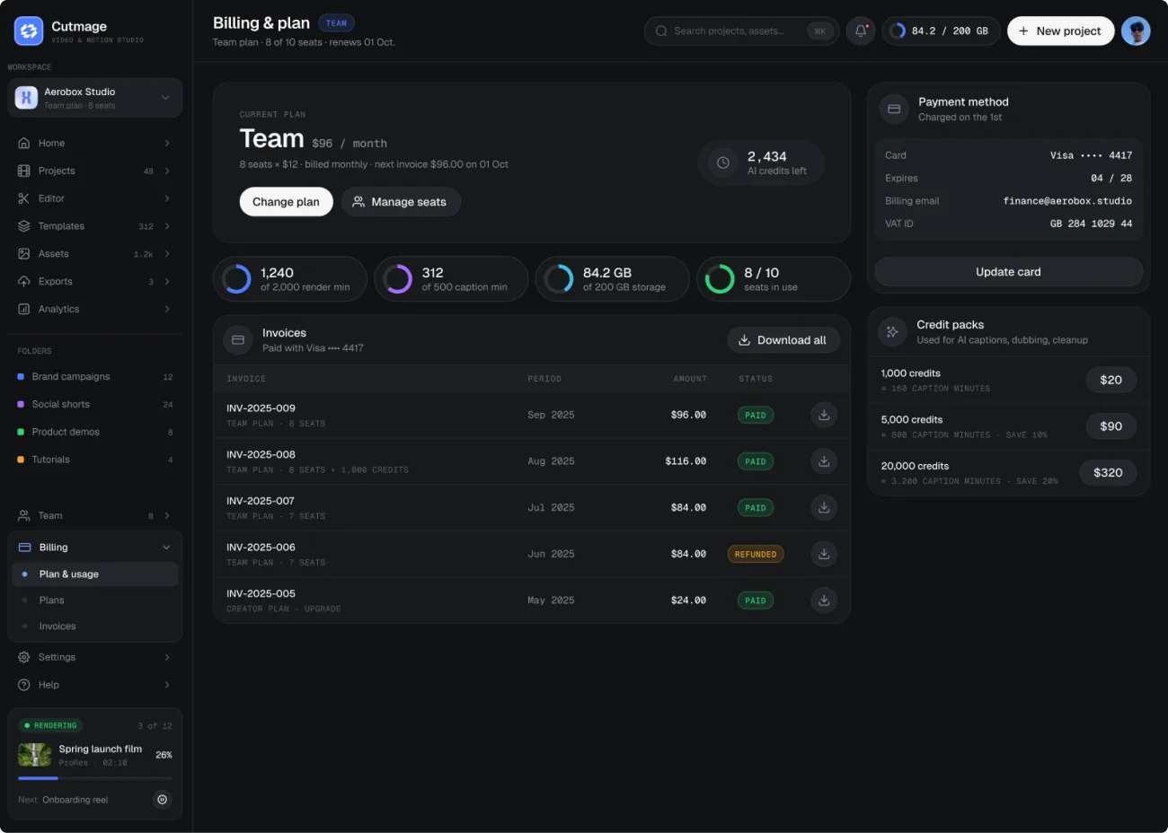Click the Settings gear icon
The width and height of the screenshot is (1168, 833).
point(24,657)
